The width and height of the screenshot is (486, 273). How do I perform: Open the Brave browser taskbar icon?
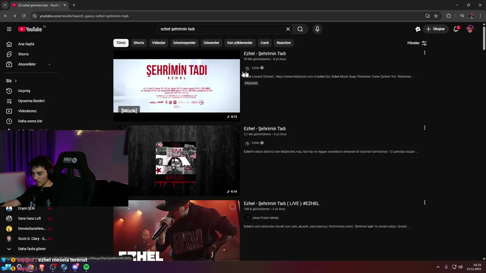coord(42,267)
